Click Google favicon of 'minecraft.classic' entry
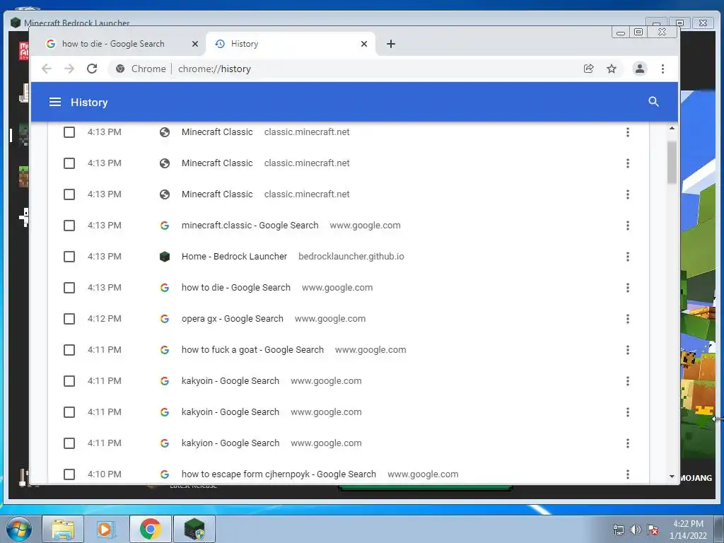 coord(164,226)
